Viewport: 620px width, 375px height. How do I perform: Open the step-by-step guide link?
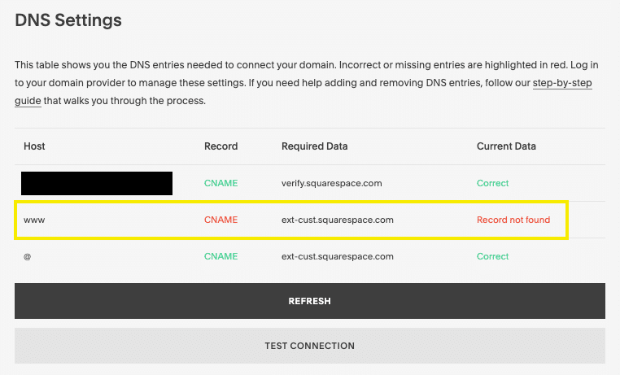[x=562, y=83]
